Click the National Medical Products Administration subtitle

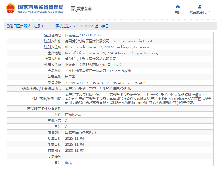coord(41,12)
